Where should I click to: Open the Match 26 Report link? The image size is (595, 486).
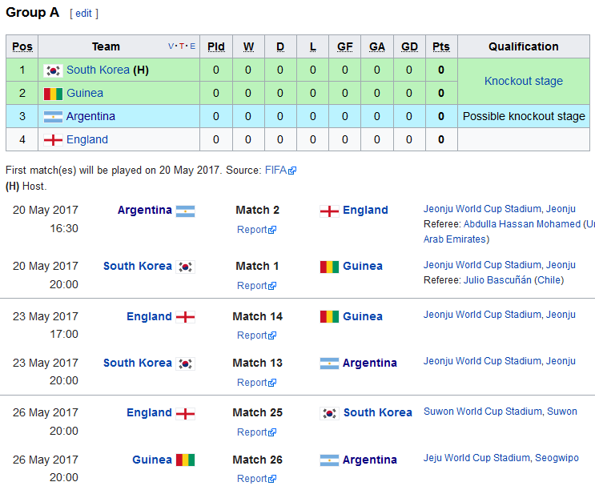coord(252,479)
